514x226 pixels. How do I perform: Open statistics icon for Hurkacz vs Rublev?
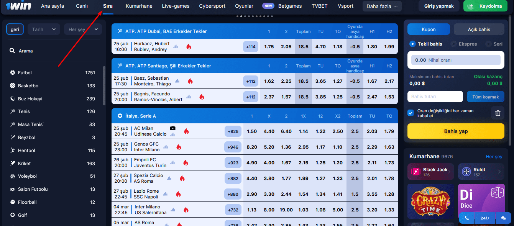click(176, 47)
